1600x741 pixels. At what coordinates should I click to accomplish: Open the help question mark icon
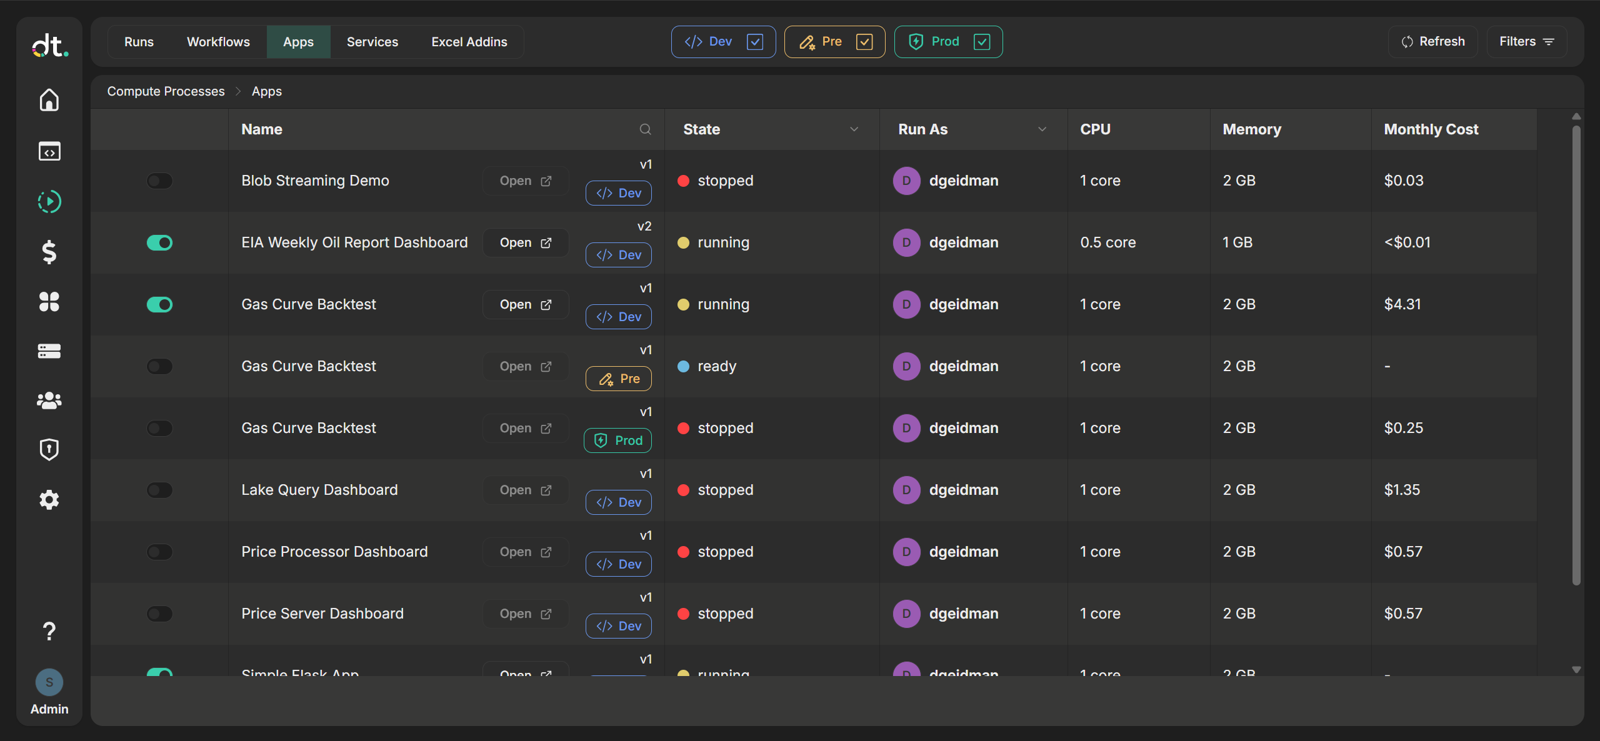pos(49,631)
